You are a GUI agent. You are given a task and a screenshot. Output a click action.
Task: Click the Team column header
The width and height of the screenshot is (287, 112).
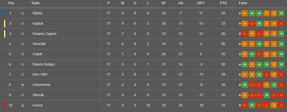[35, 3]
